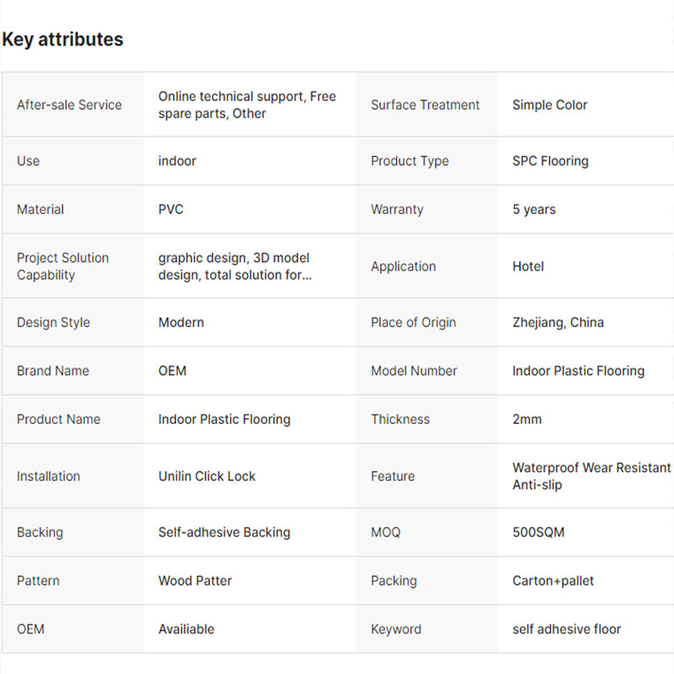Click the Key attributes heading
This screenshot has height=674, width=674.
pyautogui.click(x=62, y=40)
